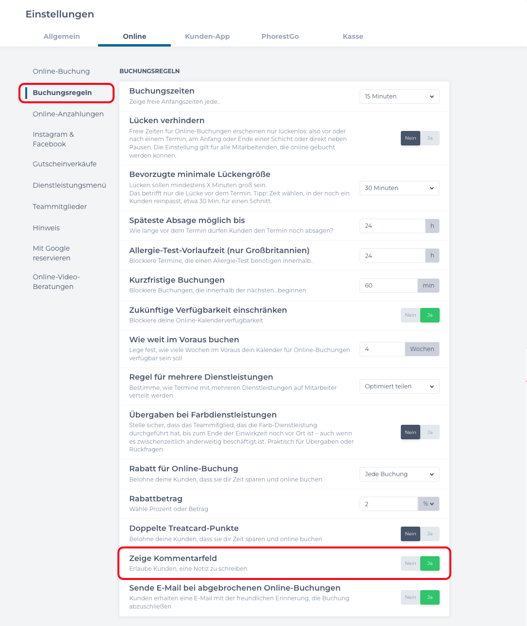Select the Kasse tab
This screenshot has height=626, width=527.
353,36
